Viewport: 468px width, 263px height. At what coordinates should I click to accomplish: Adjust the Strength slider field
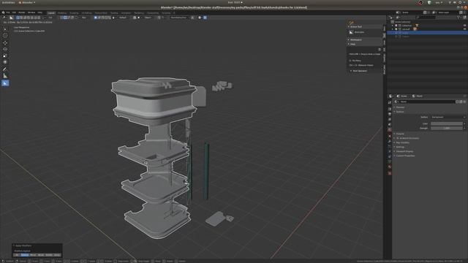coord(447,129)
